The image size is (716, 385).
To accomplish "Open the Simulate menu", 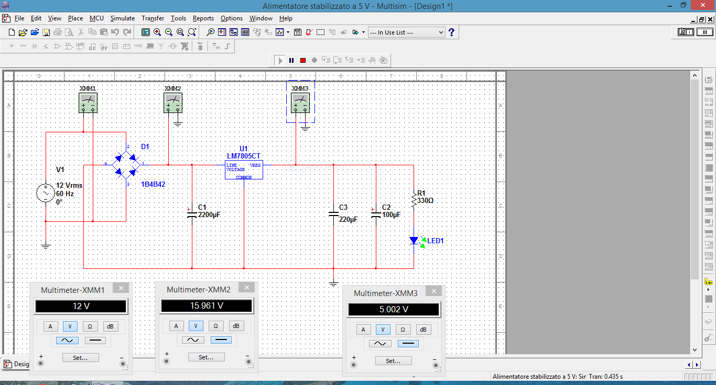I will [x=122, y=18].
